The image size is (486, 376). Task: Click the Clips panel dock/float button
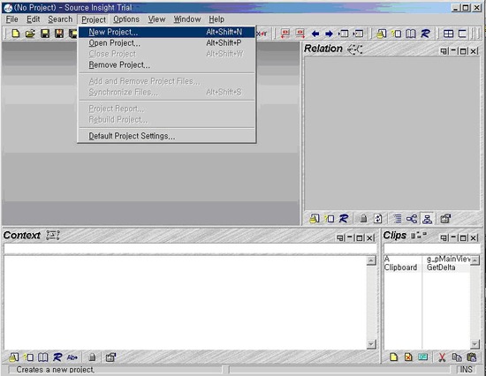pyautogui.click(x=444, y=237)
